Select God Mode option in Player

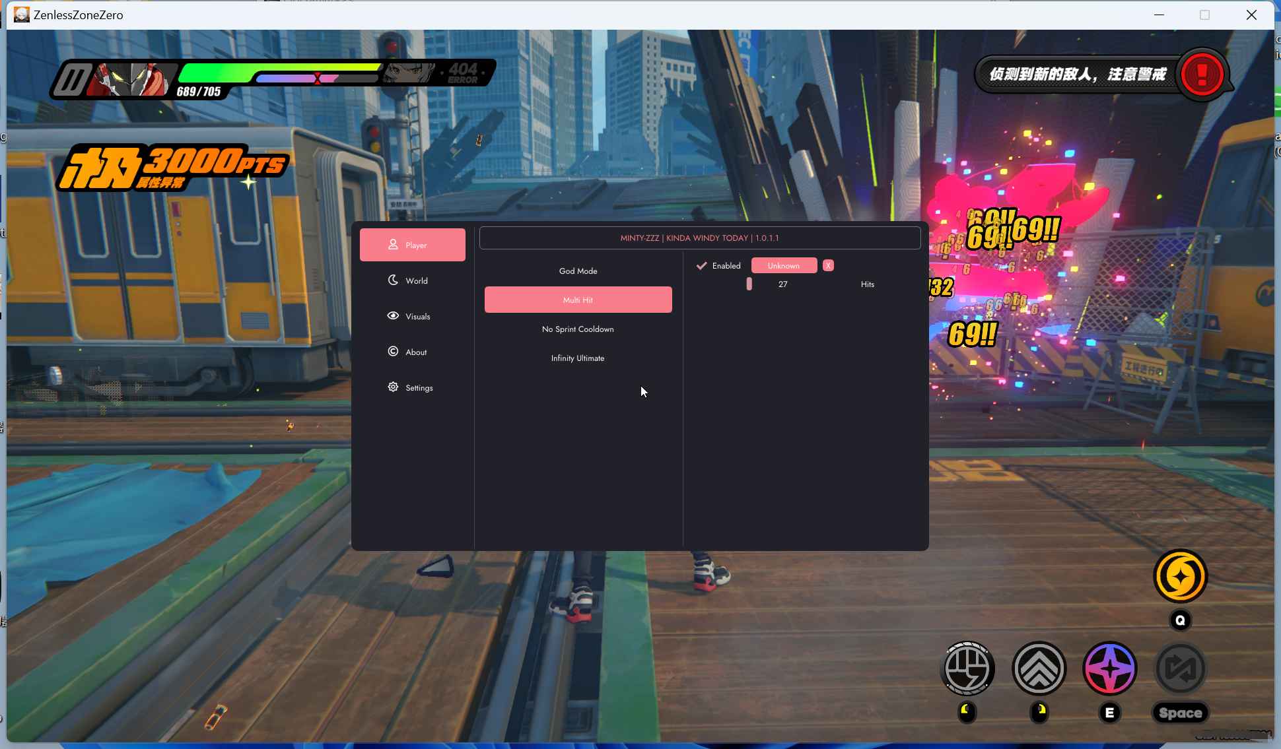(x=577, y=270)
